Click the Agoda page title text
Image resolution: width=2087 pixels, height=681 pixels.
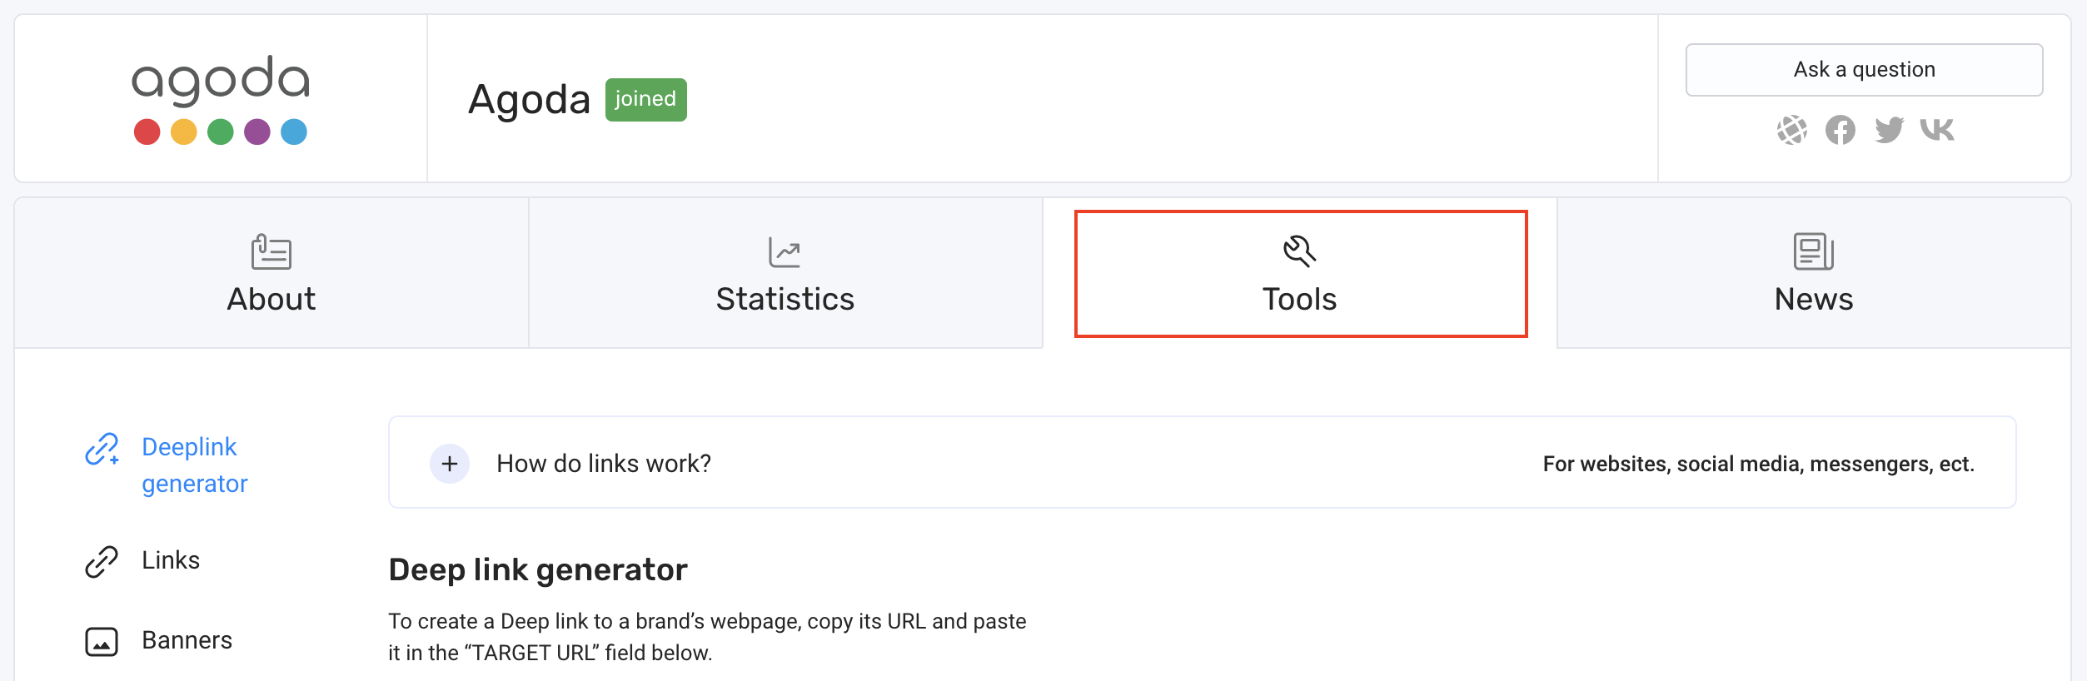tap(529, 100)
